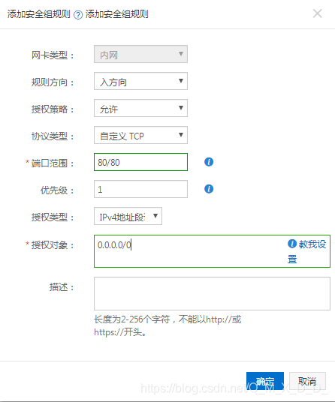Viewport: 335px width, 402px height.
Task: Open the 授权策略 dropdown showing 允许
Action: (140, 108)
